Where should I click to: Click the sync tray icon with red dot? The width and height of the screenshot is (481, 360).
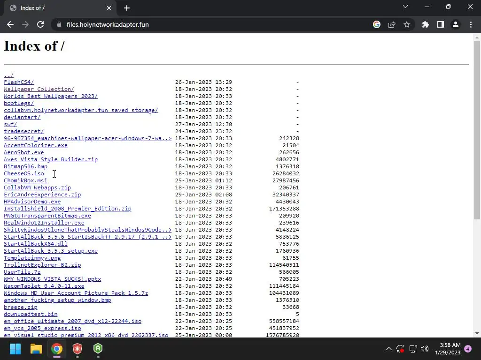tap(400, 349)
